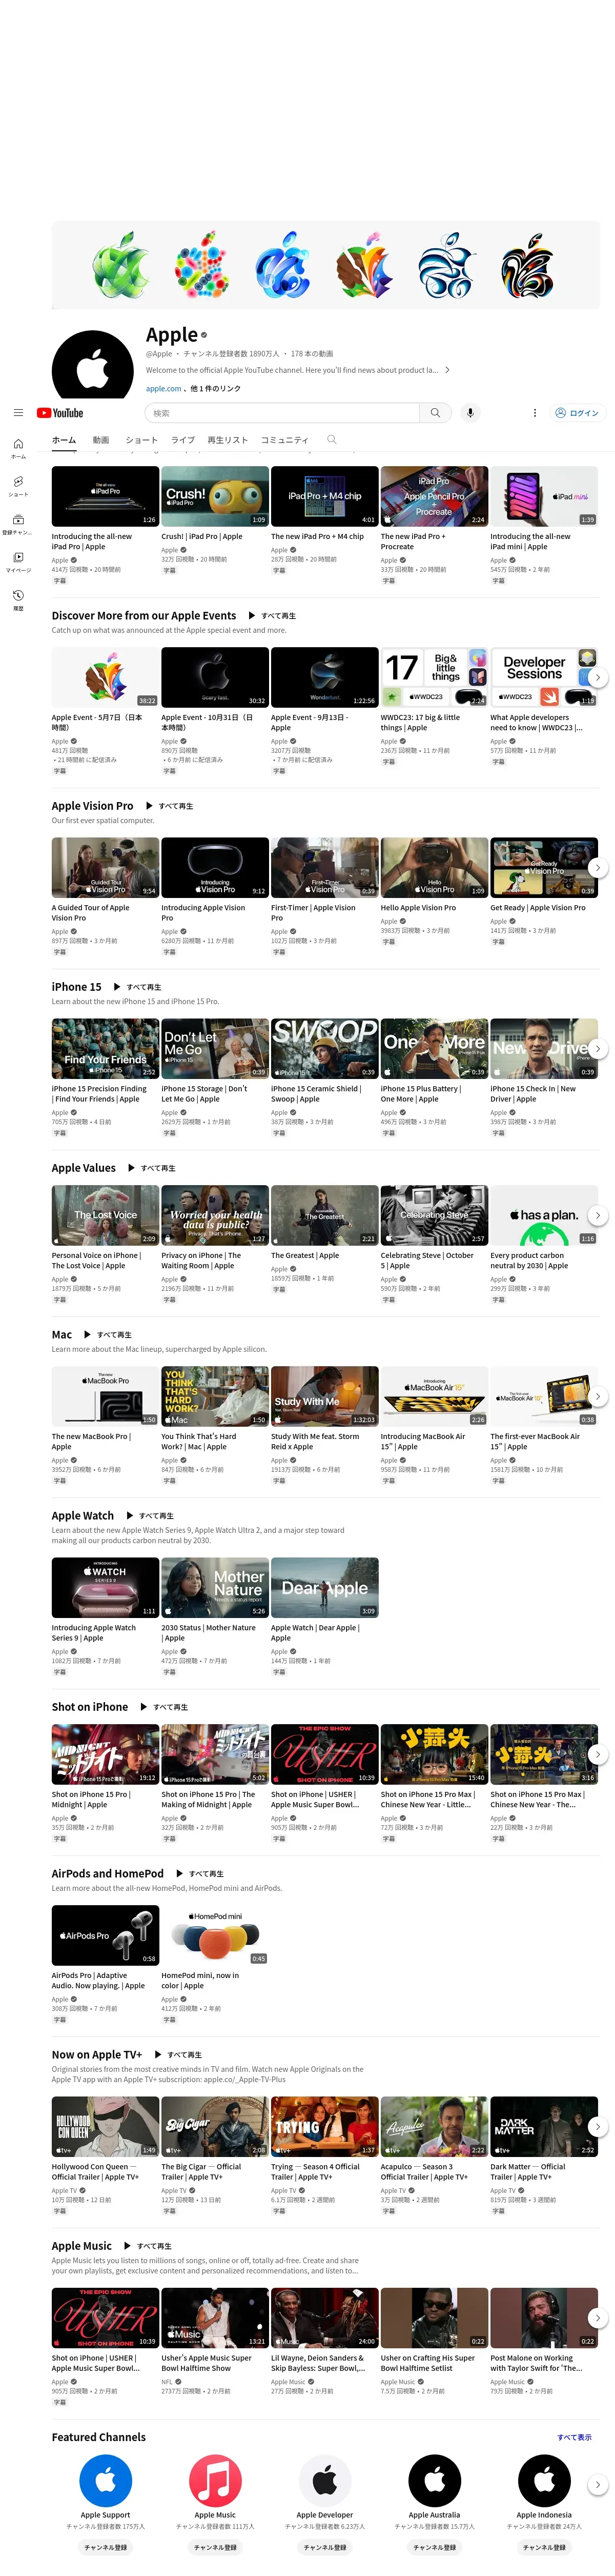Subscribe to Apple Indonesia with チャンネル登録
Image resolution: width=615 pixels, height=2576 pixels.
coord(544,2547)
